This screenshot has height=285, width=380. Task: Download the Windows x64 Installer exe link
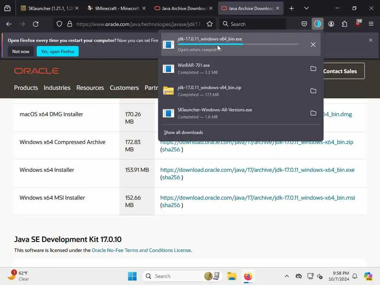258,170
